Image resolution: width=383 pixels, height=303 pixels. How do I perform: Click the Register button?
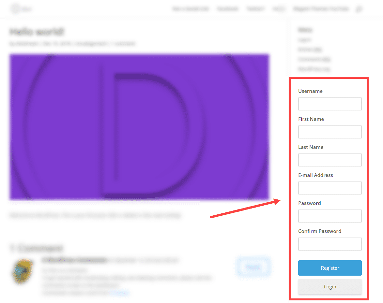[x=330, y=268]
